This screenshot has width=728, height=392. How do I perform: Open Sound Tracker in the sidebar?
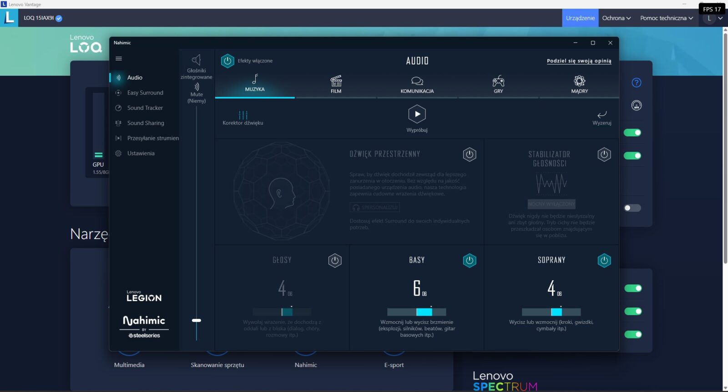tap(145, 108)
